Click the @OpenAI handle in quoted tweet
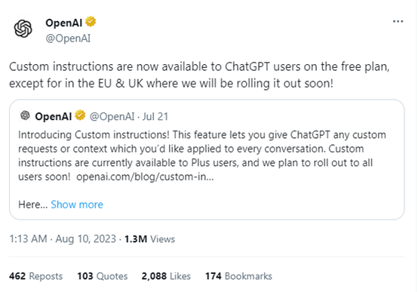418x292 pixels. [112, 116]
